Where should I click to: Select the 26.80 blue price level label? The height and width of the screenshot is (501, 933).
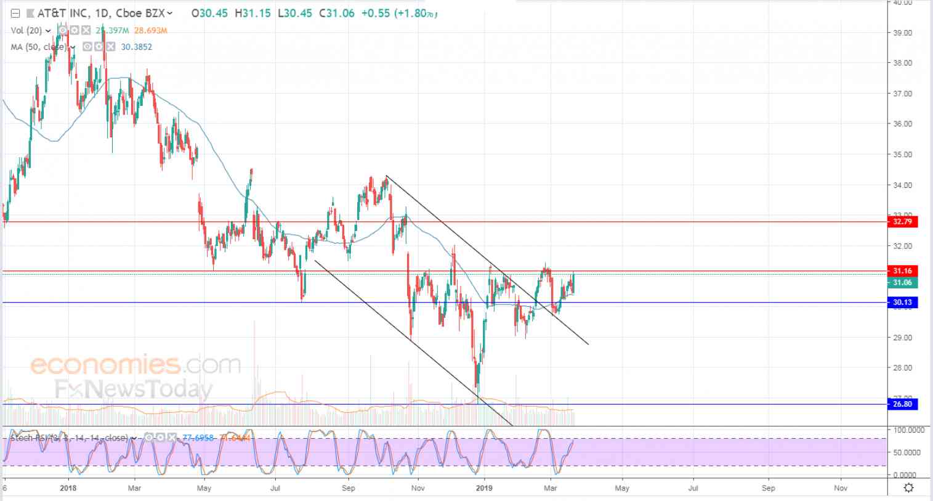[x=902, y=404]
